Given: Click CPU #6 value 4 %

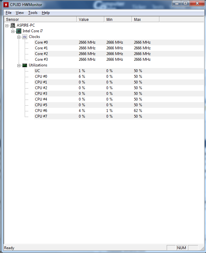Looking at the screenshot, I should 82,111.
